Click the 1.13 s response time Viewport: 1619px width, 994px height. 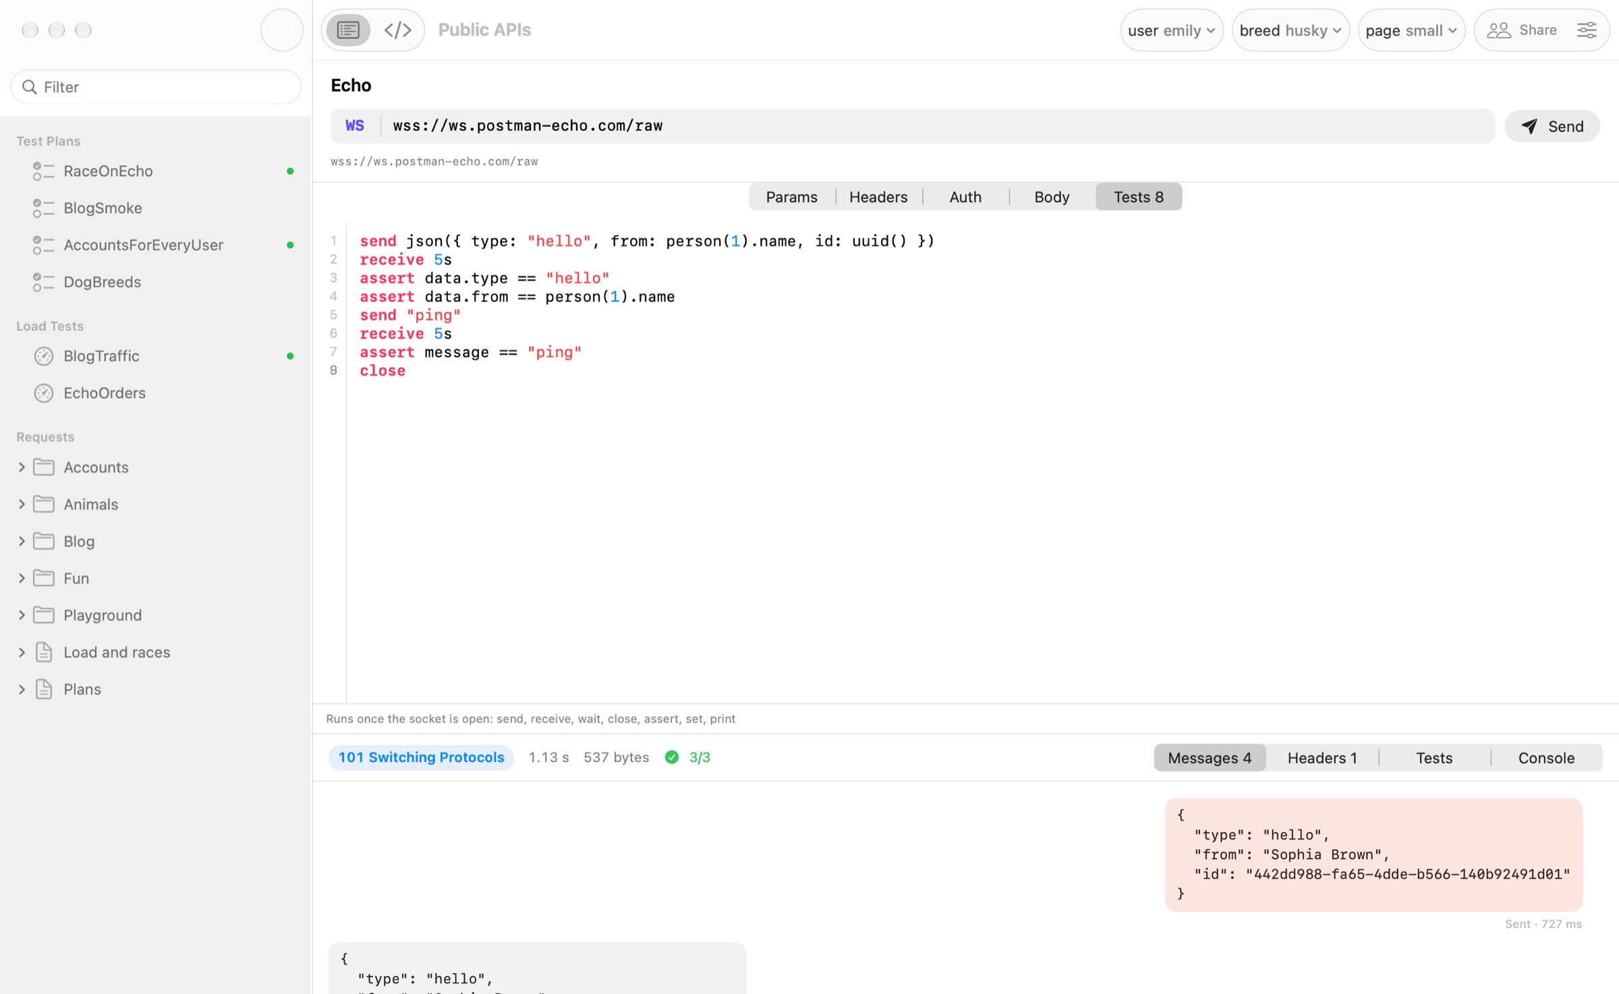coord(548,757)
